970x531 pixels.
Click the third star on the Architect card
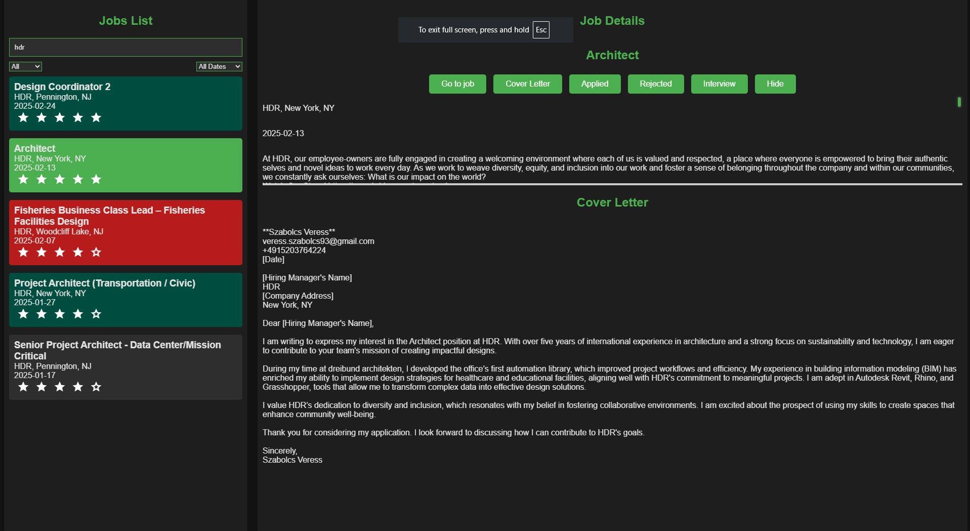click(60, 180)
